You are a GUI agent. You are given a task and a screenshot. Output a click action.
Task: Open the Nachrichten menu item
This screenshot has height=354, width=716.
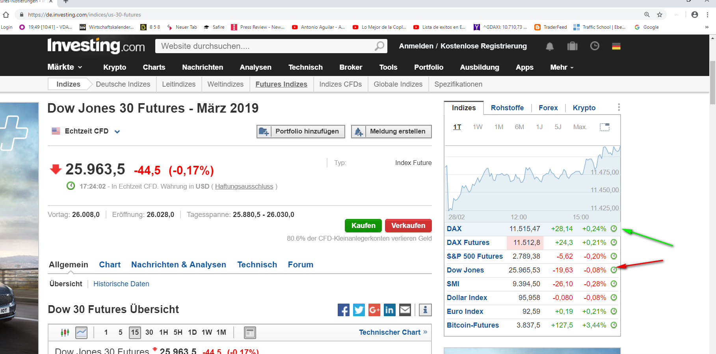pyautogui.click(x=203, y=67)
